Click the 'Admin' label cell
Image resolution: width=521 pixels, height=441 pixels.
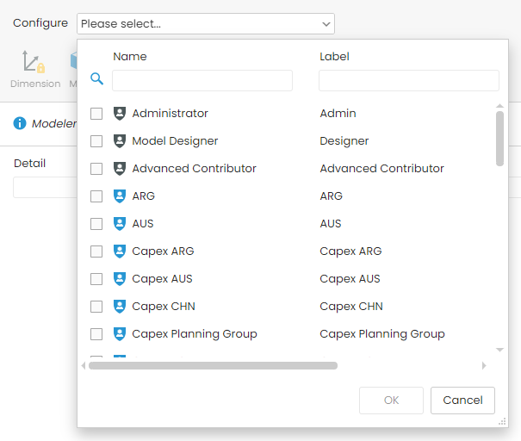(x=338, y=114)
